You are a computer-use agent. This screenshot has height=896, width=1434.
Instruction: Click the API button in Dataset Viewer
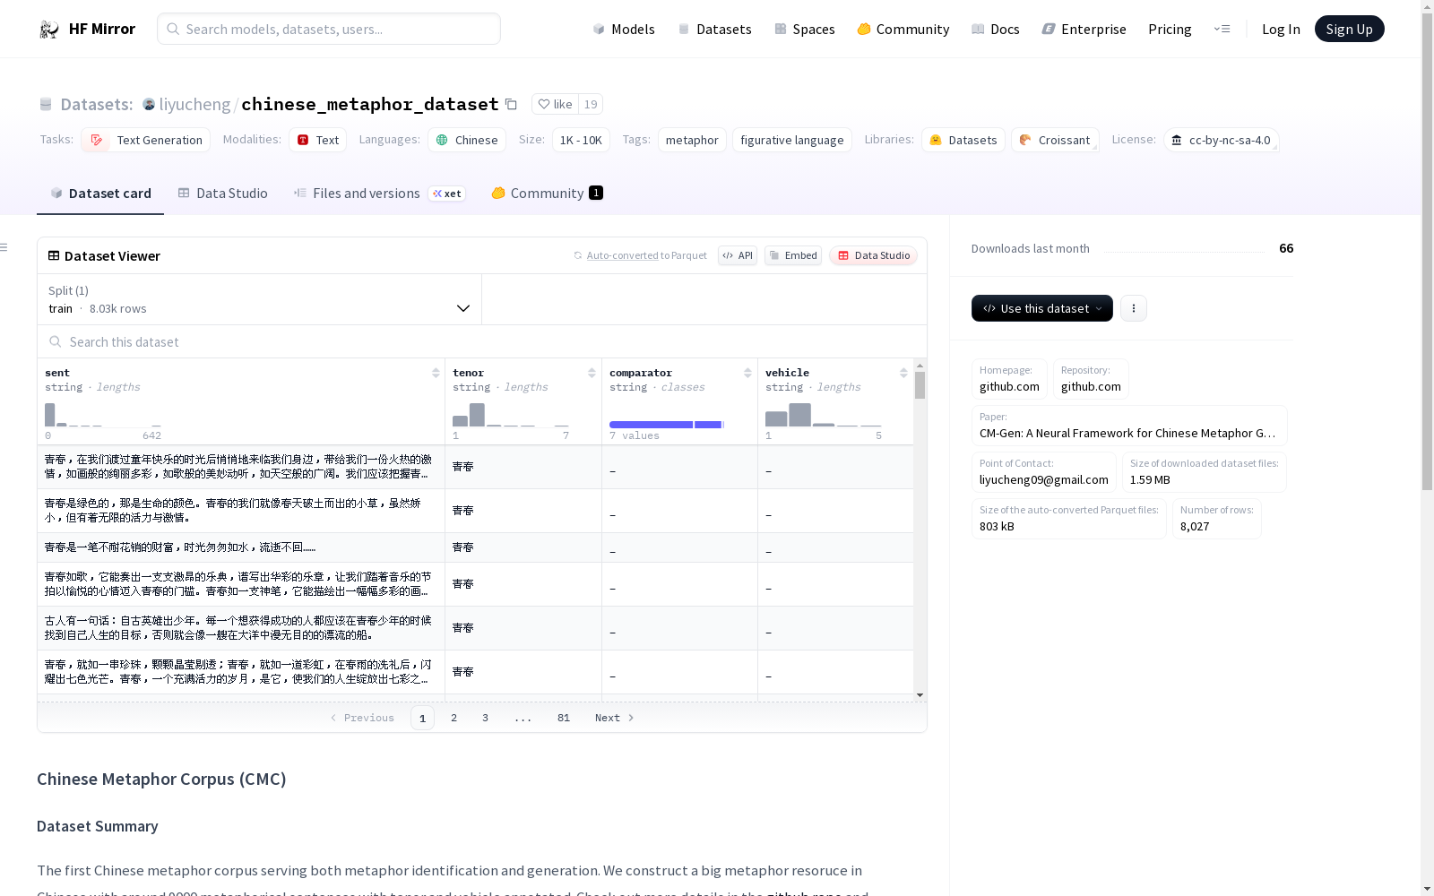(738, 255)
